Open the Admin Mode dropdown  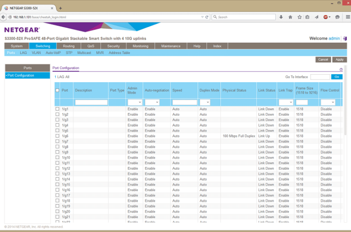pos(135,102)
